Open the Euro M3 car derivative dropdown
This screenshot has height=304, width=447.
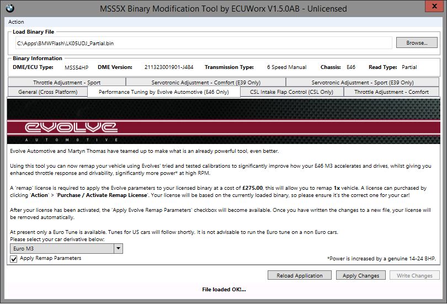point(66,248)
